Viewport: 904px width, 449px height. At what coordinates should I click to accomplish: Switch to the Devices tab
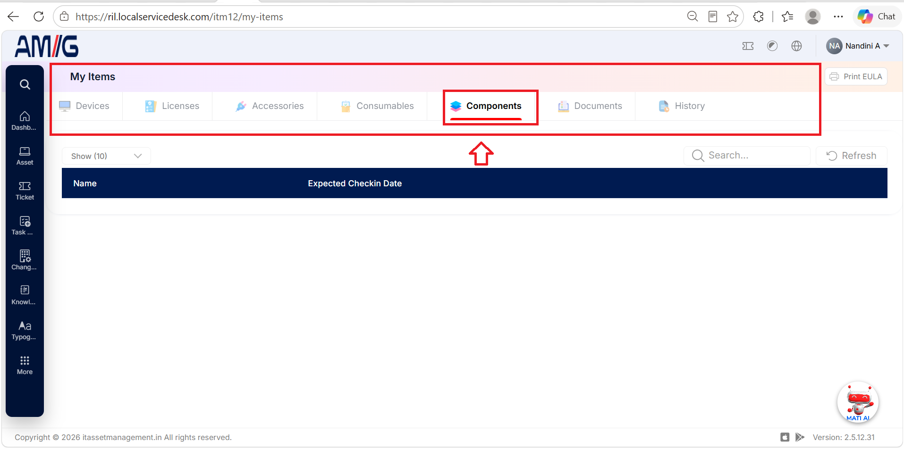click(x=84, y=106)
